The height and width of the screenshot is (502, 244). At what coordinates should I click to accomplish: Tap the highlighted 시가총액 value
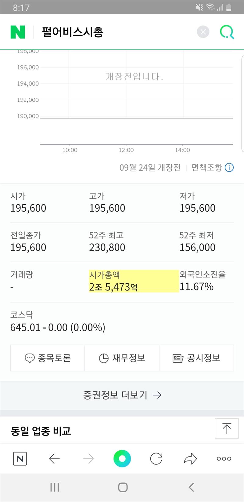pyautogui.click(x=113, y=287)
